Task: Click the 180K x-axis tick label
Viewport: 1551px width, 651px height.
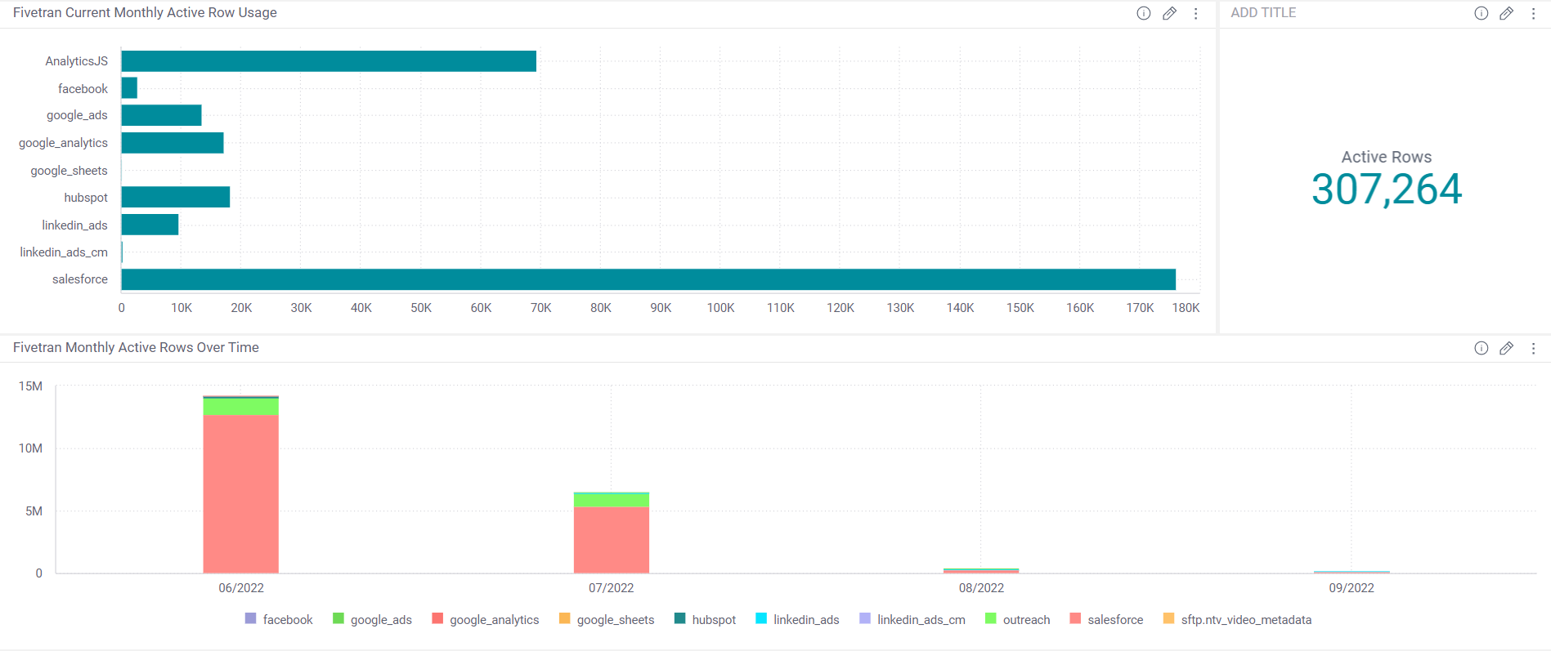Action: click(x=1186, y=308)
